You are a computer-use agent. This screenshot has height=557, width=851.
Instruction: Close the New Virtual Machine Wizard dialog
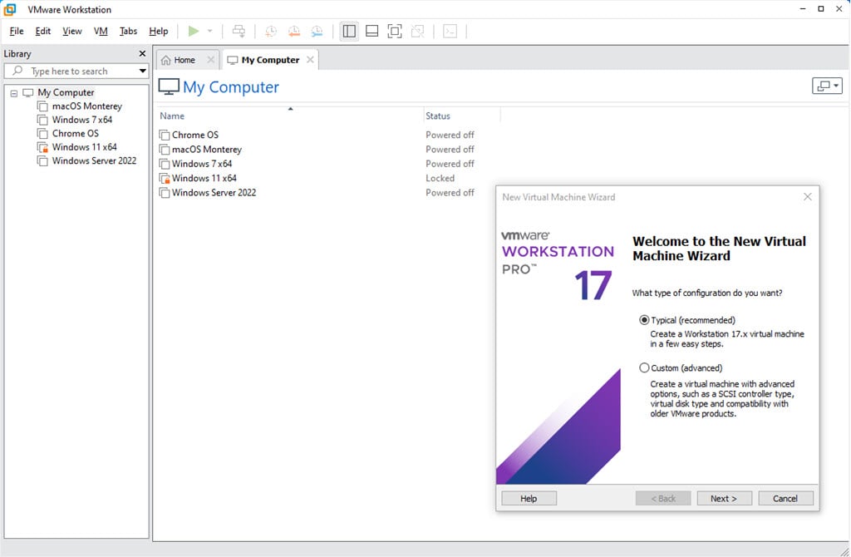(x=808, y=197)
